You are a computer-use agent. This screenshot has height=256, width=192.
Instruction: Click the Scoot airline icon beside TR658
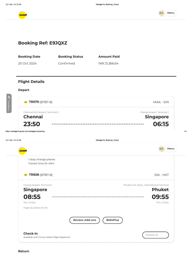pyautogui.click(x=26, y=175)
